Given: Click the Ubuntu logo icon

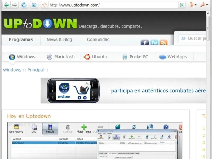Looking at the screenshot, I should [x=87, y=57].
